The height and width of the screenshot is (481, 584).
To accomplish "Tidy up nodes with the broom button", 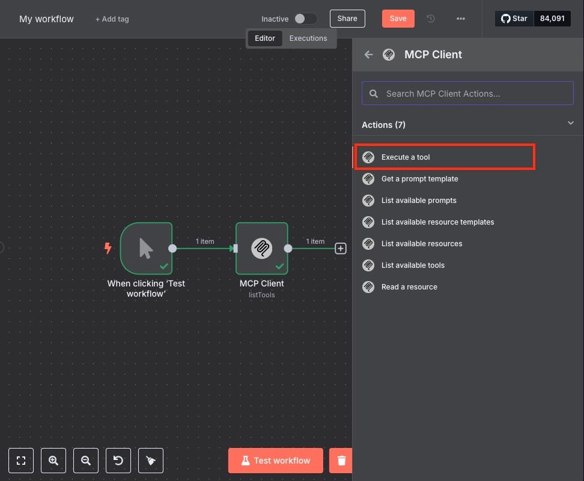I will (x=150, y=461).
